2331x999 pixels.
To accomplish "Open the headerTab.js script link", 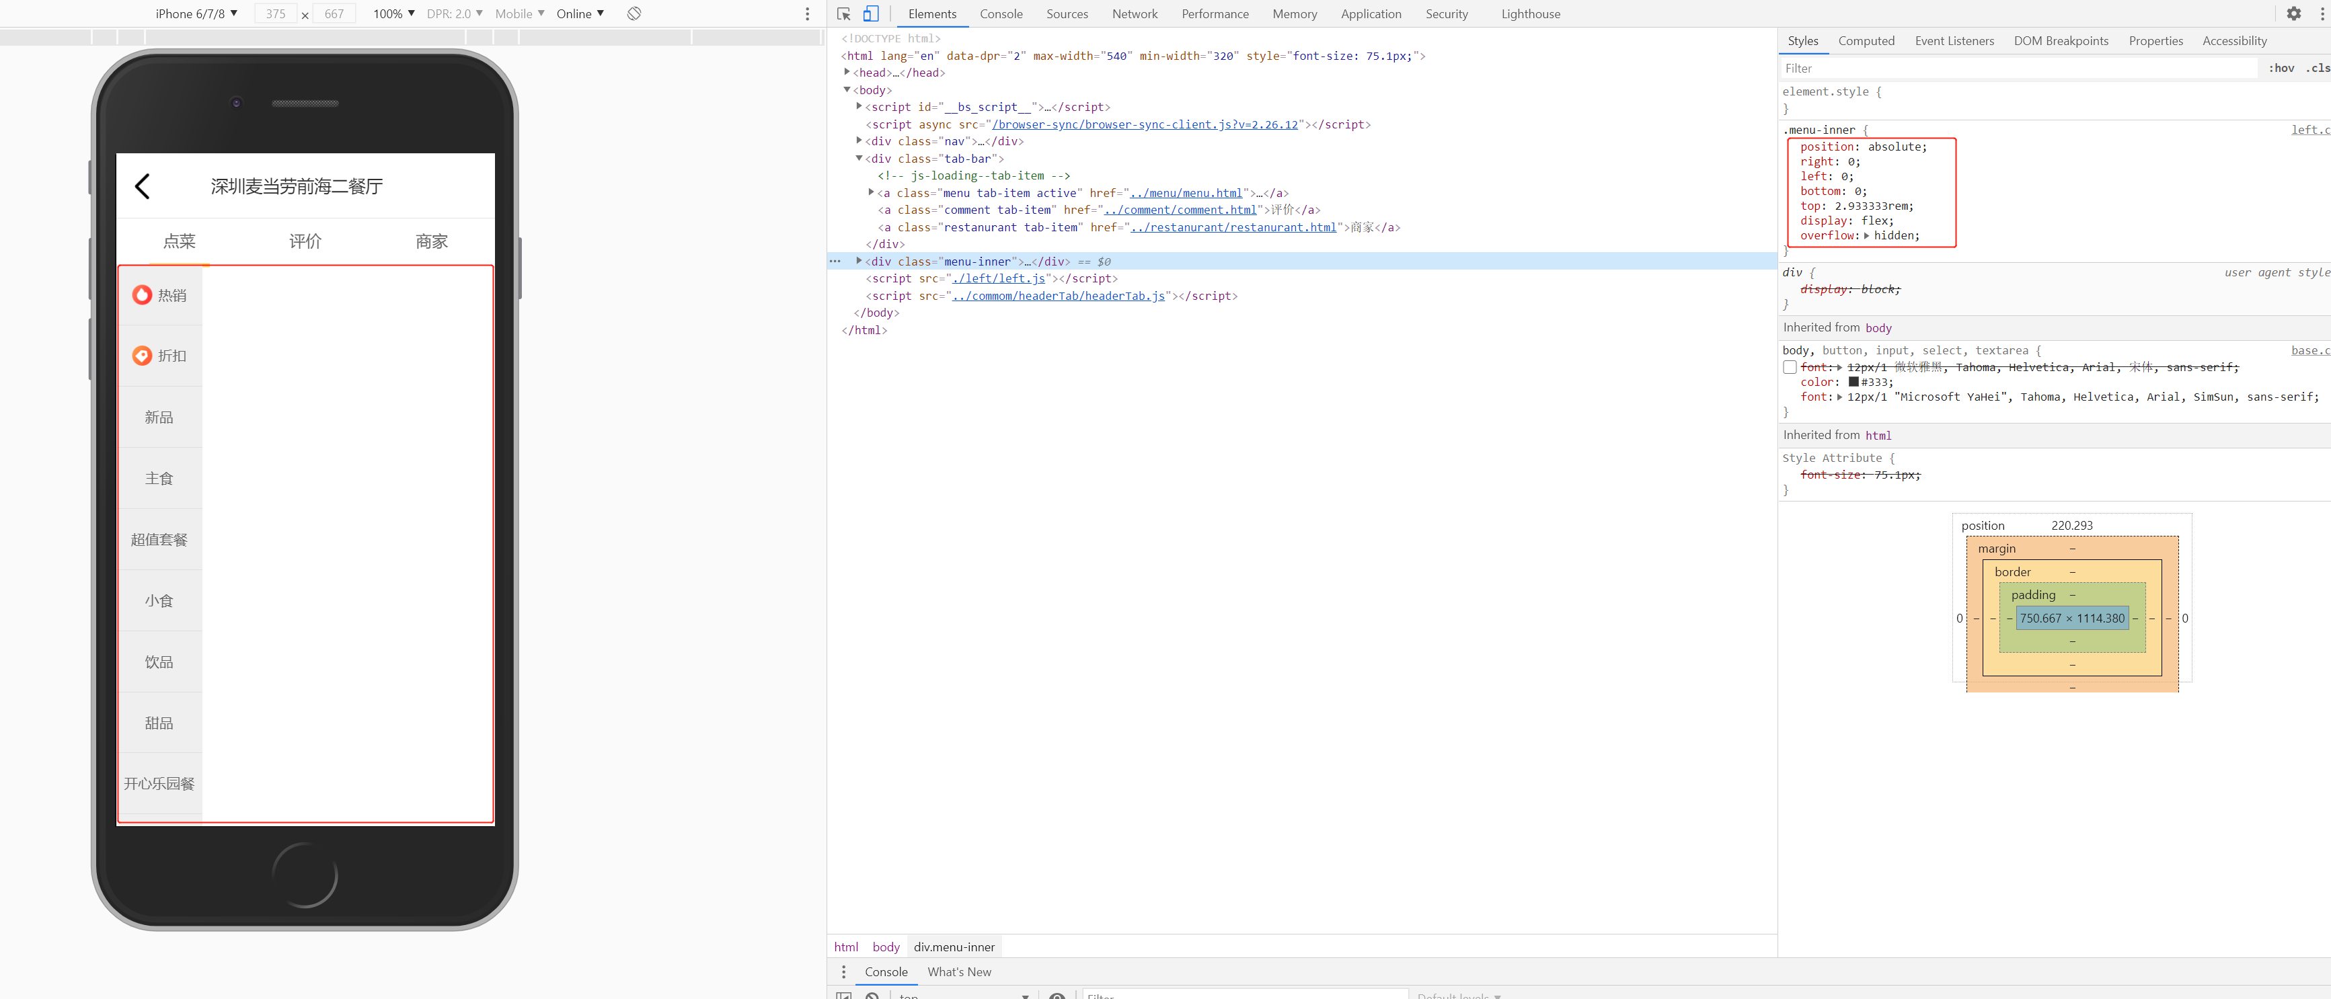I will pyautogui.click(x=1058, y=296).
